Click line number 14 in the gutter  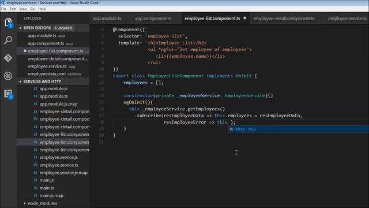click(101, 95)
